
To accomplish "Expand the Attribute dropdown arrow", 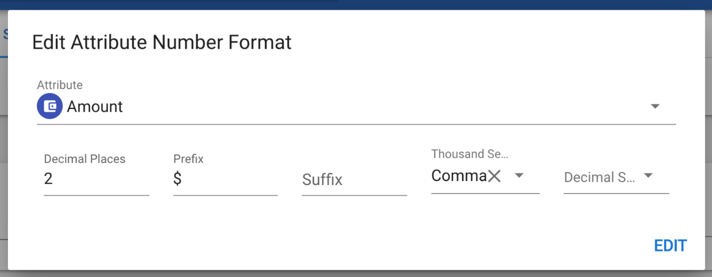I will [x=655, y=106].
